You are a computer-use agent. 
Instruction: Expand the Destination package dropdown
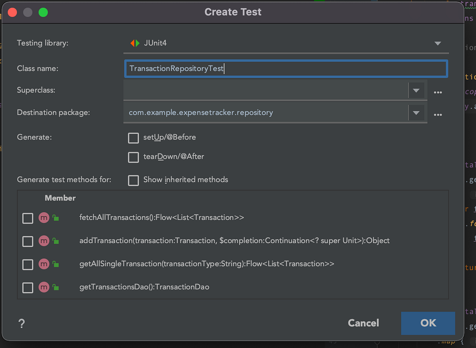(416, 113)
